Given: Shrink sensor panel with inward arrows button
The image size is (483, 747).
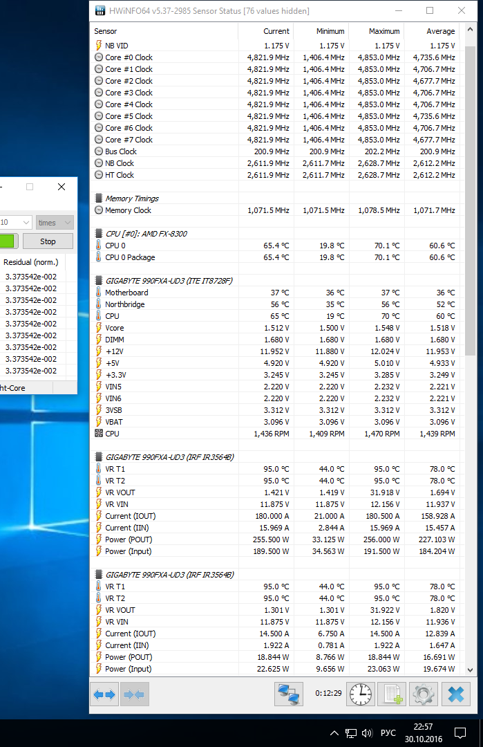Looking at the screenshot, I should click(x=135, y=694).
